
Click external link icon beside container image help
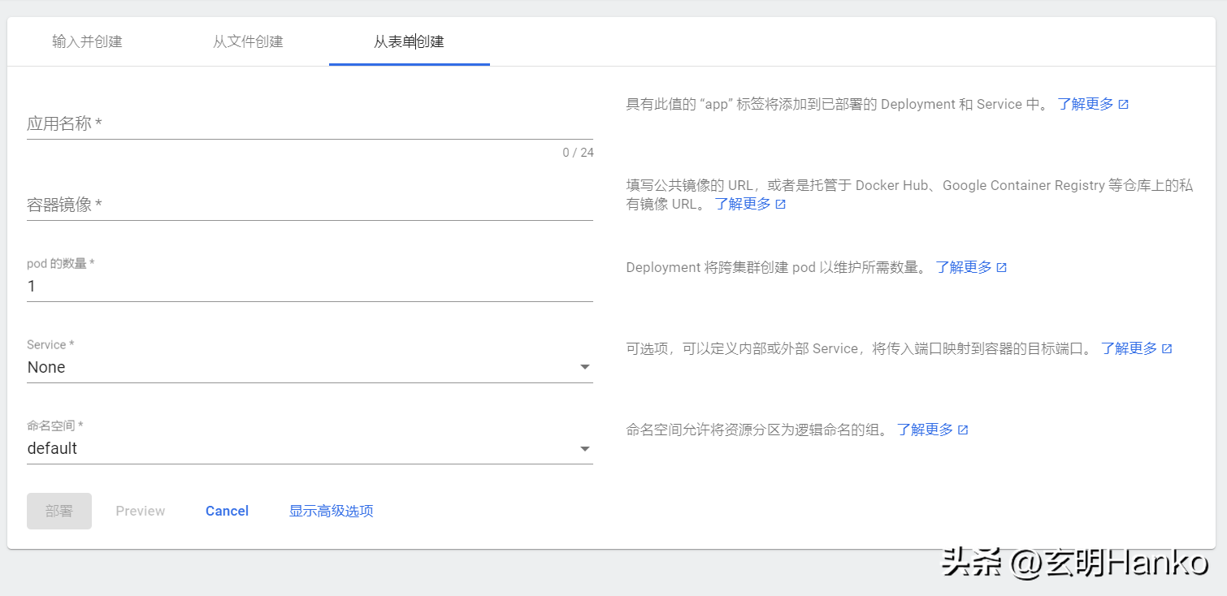(x=781, y=205)
